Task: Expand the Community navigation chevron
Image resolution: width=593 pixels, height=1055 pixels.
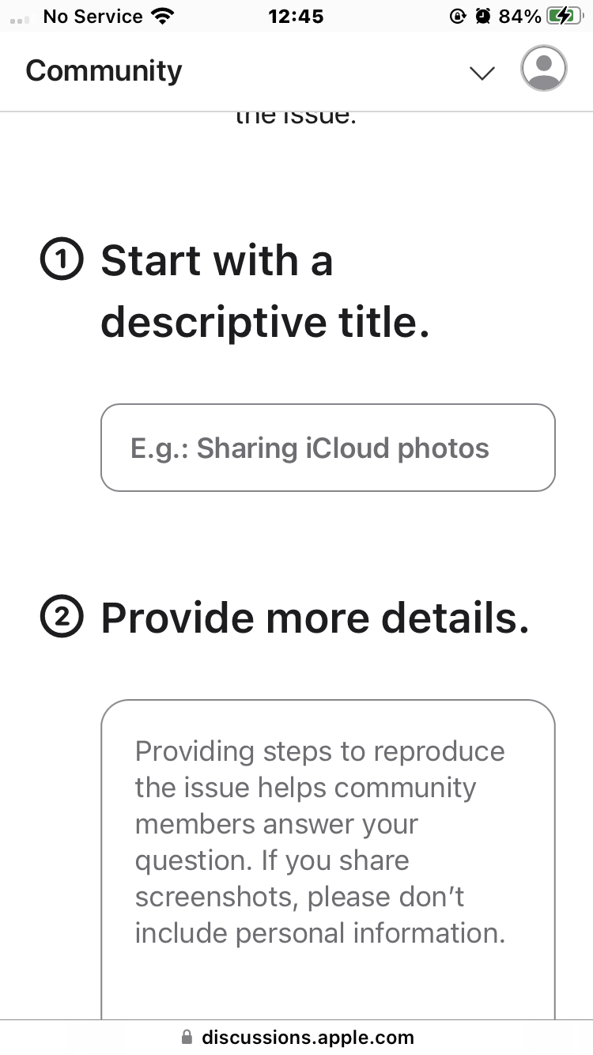Action: (482, 73)
